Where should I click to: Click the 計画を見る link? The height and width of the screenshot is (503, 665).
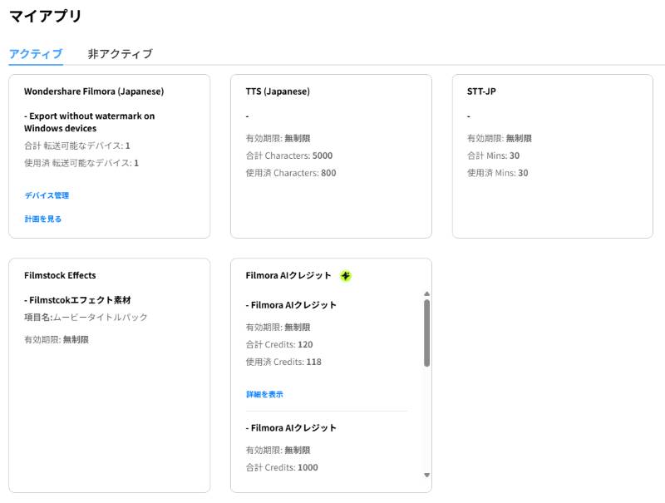point(43,219)
